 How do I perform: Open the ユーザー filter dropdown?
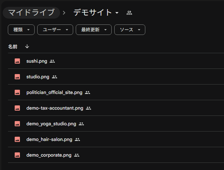pos(55,30)
